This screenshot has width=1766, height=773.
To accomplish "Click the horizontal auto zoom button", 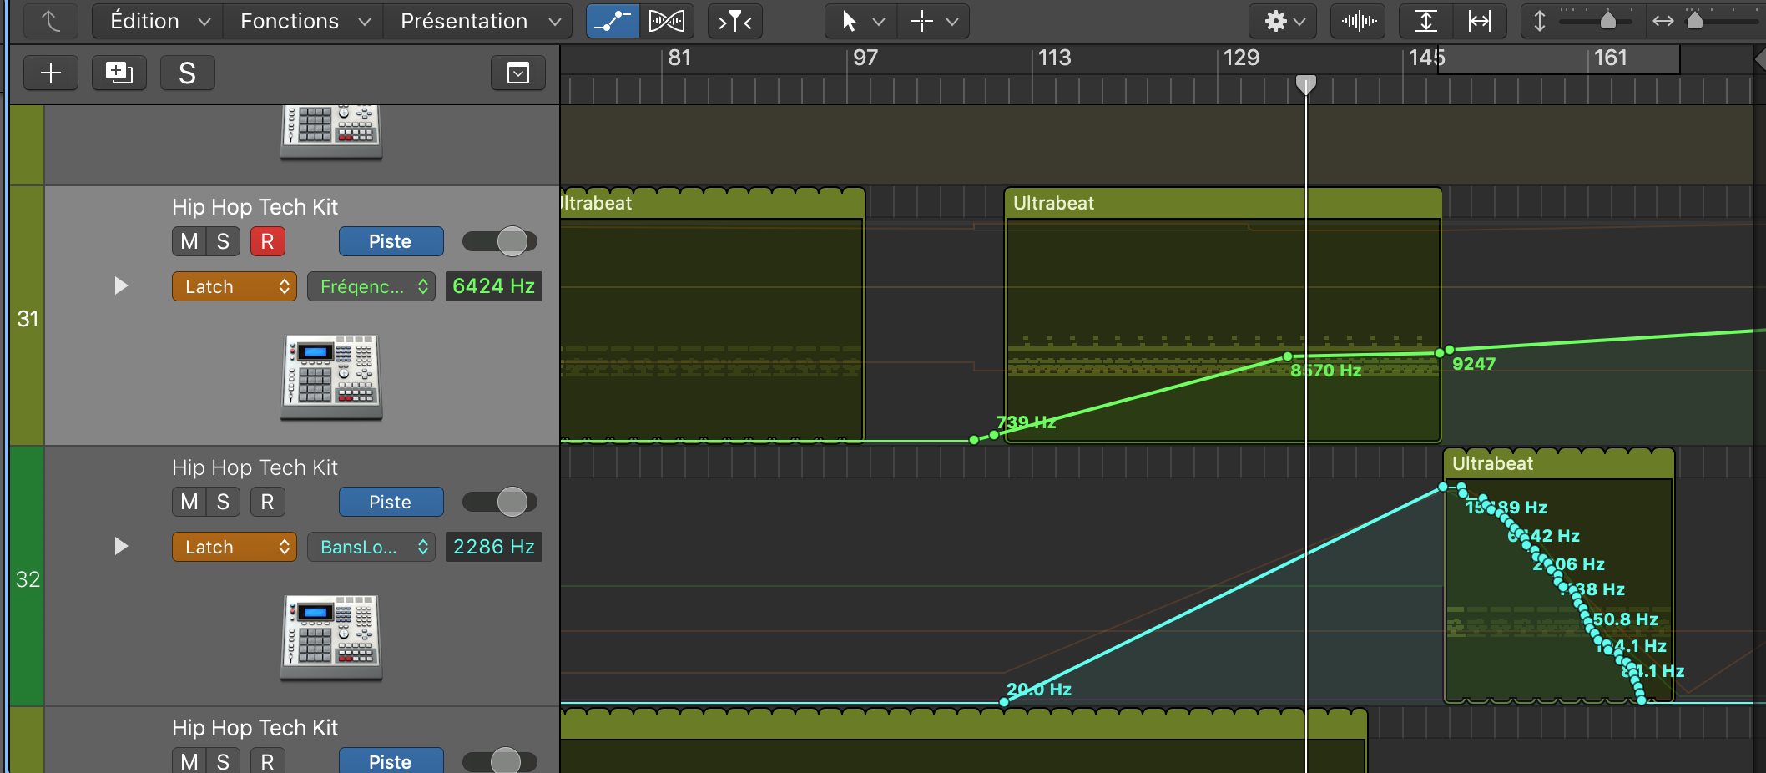I will [x=1479, y=21].
